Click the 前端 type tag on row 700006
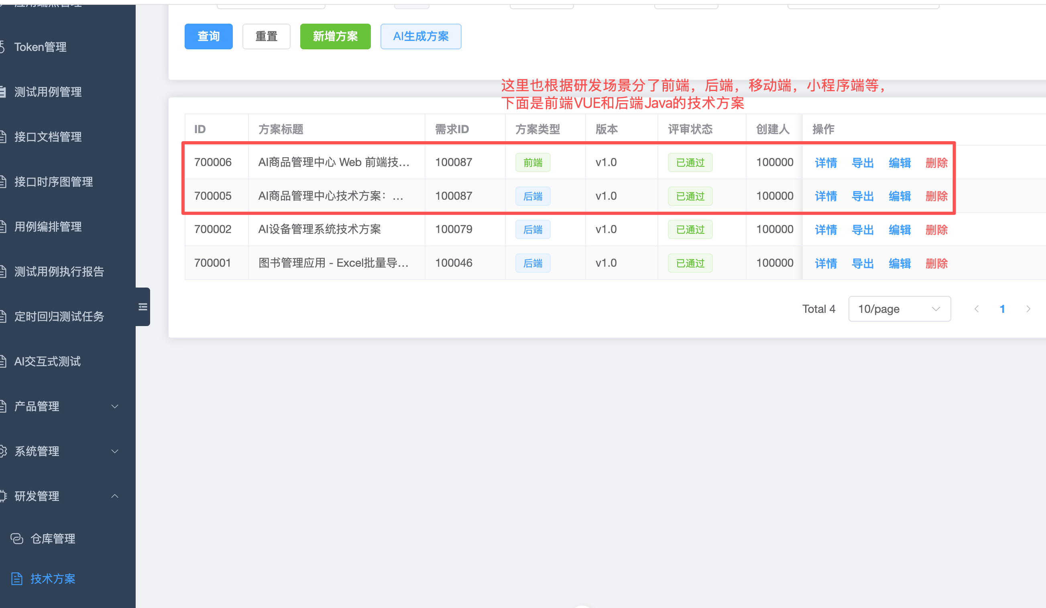 pos(533,162)
